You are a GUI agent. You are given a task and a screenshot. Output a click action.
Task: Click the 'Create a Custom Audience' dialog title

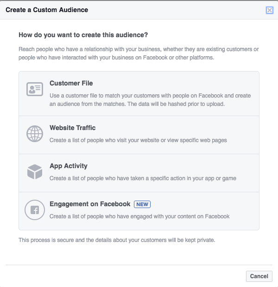47,10
